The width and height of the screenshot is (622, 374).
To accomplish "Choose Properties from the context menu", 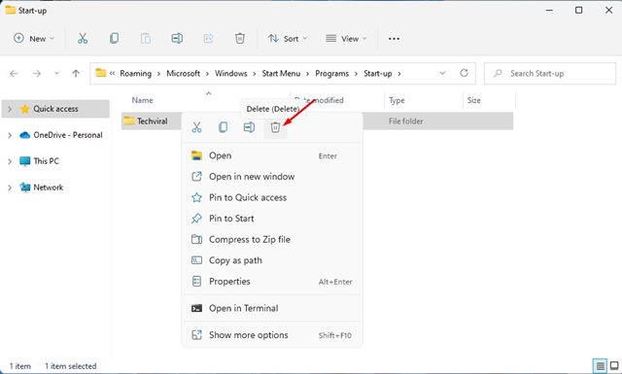I will tap(272, 282).
